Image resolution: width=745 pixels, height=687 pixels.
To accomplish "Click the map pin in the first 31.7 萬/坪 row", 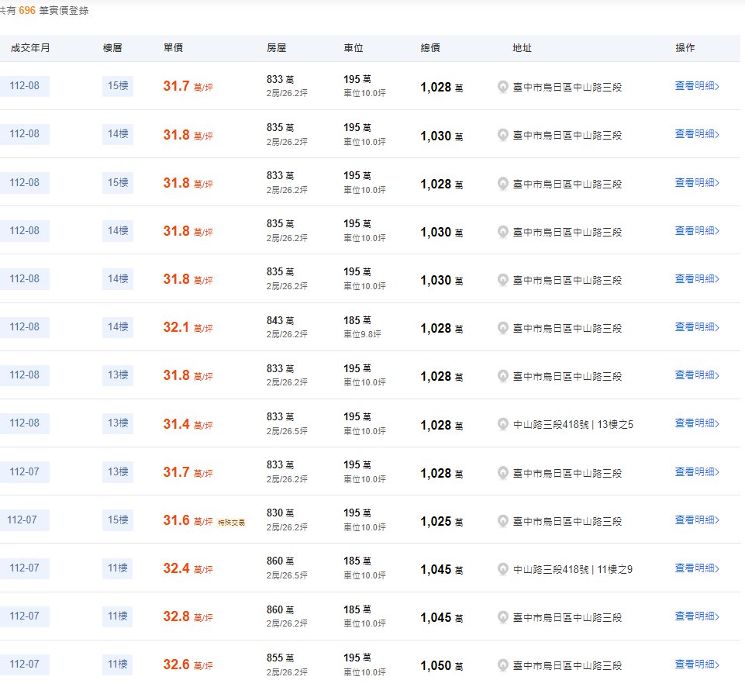I will (x=502, y=87).
